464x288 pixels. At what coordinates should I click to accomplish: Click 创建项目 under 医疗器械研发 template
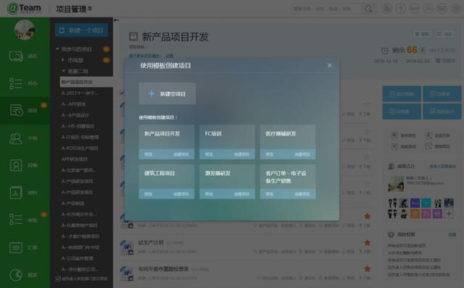[302, 154]
